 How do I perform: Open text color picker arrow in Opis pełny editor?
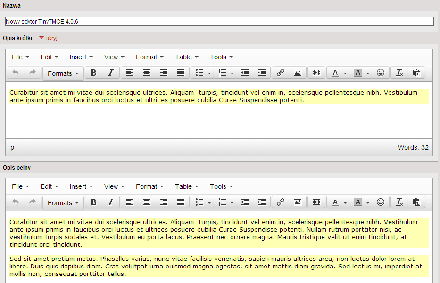tap(345, 203)
